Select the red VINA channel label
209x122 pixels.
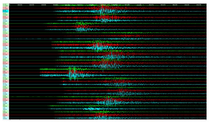pos(4,115)
